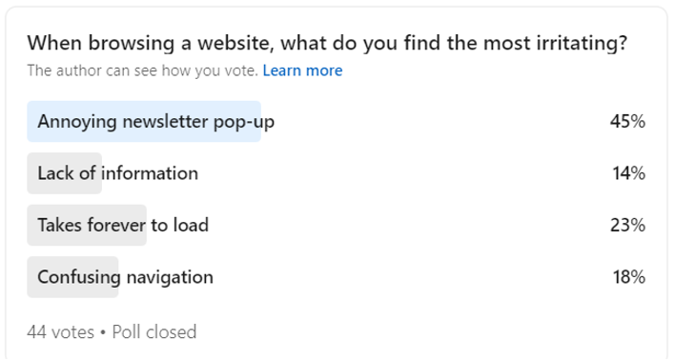
Task: Click the empty area of Takes forever row
Action: point(409,225)
